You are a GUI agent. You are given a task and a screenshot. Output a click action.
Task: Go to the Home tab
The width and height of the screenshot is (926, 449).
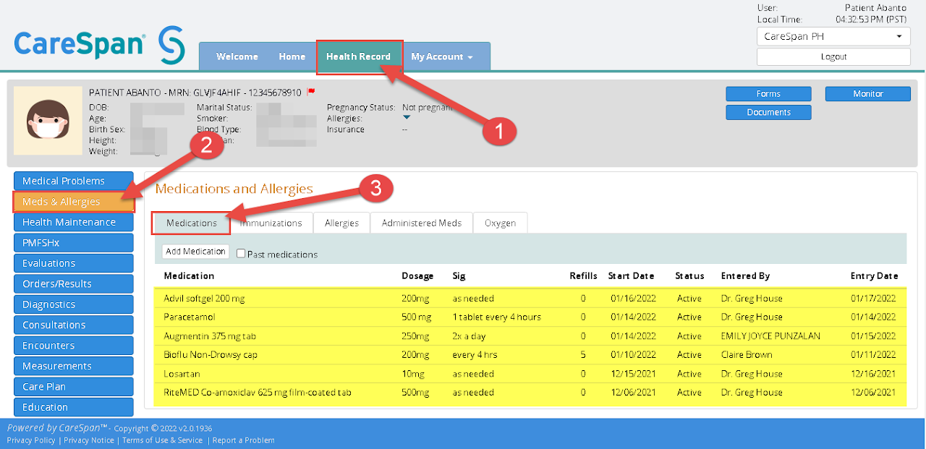(x=292, y=56)
